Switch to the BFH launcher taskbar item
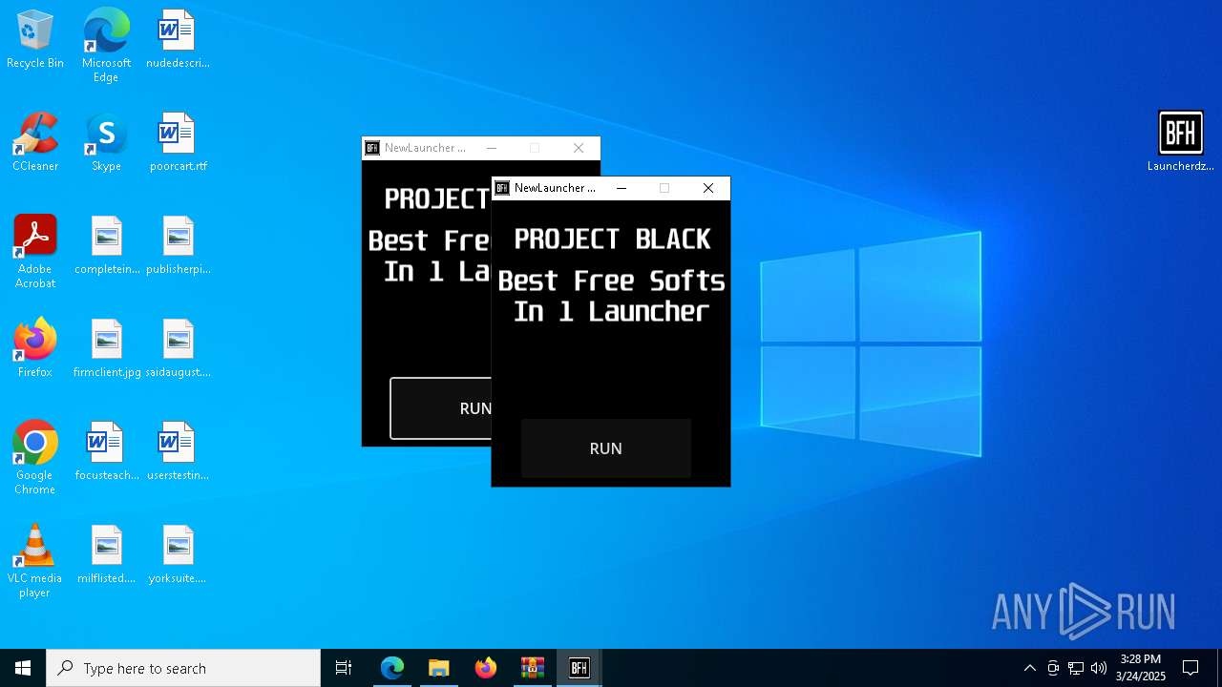This screenshot has height=687, width=1222. [579, 668]
